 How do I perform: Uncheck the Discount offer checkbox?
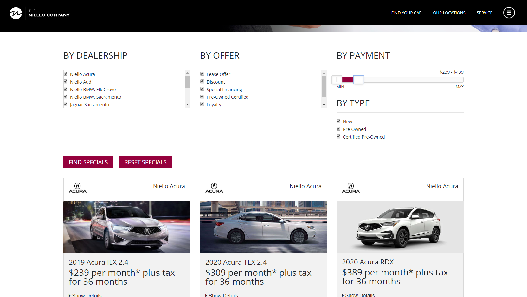tap(202, 81)
